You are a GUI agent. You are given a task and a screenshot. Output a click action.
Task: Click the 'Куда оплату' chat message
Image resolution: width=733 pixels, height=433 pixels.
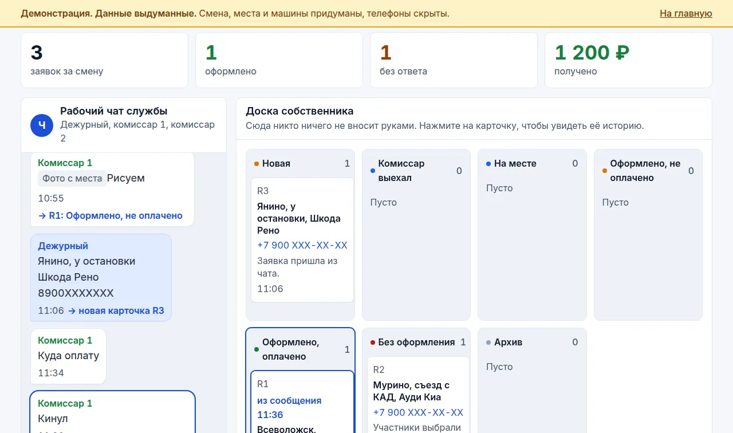[x=68, y=356]
